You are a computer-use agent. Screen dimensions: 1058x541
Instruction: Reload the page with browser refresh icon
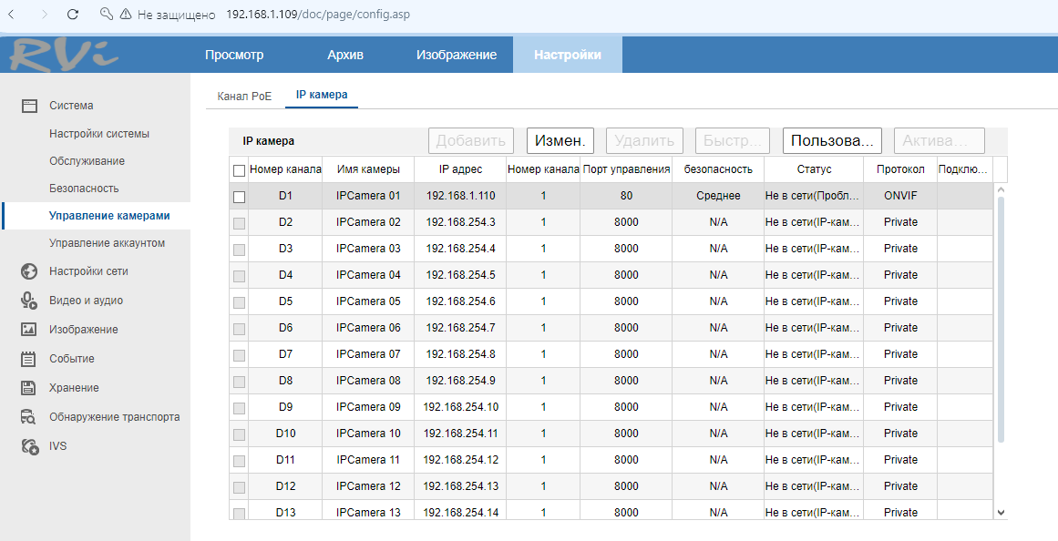(73, 15)
